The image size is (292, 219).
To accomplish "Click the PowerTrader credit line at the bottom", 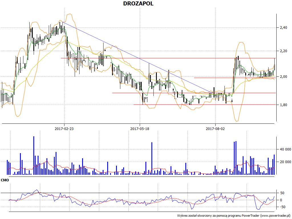I will [234, 216].
